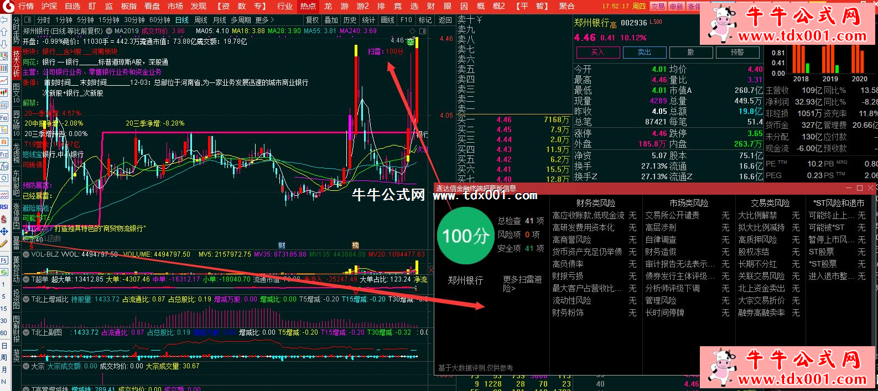
Task: Click the RSI indicator icon in left sidebar
Action: click(4, 207)
